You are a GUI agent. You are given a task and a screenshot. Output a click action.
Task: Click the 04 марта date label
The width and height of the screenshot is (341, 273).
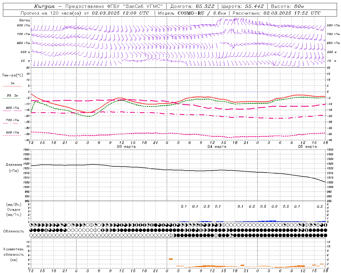pyautogui.click(x=217, y=147)
